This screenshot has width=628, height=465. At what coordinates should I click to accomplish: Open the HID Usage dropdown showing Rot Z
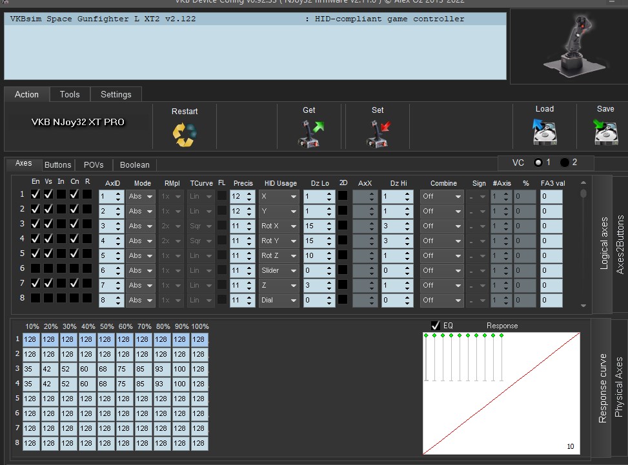tap(279, 255)
